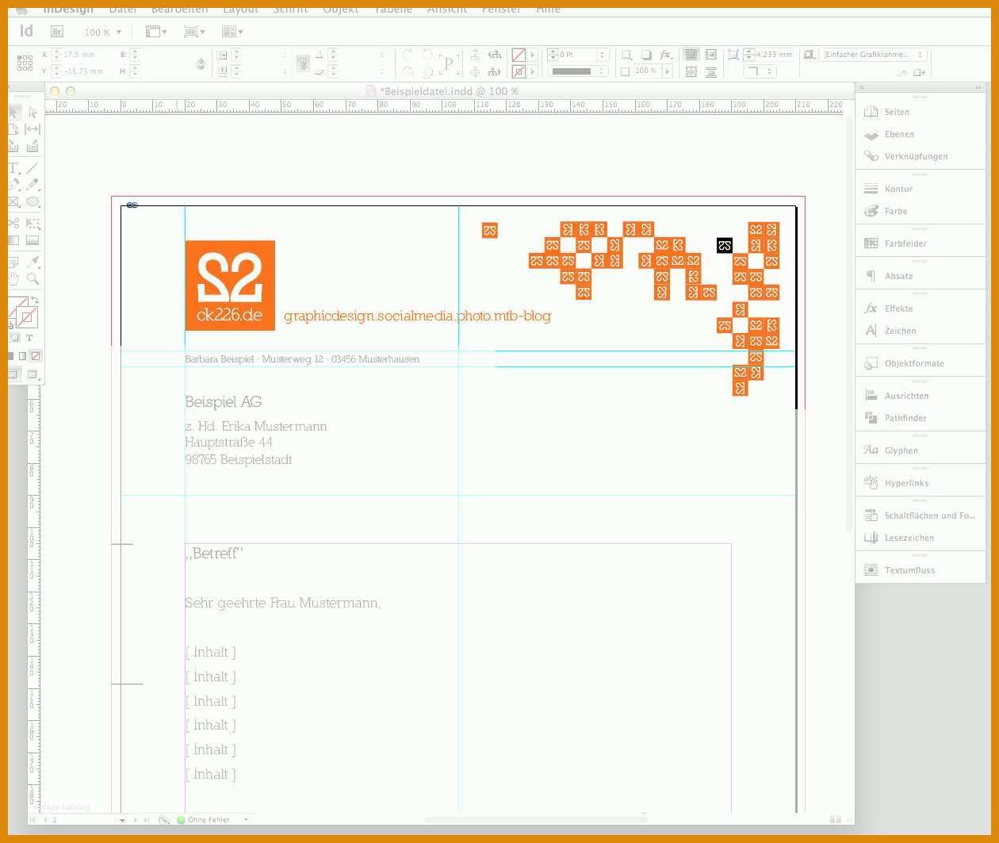Screen dimensions: 999x843
Task: Click the fill and stroke box in toolbox
Action: point(22,312)
